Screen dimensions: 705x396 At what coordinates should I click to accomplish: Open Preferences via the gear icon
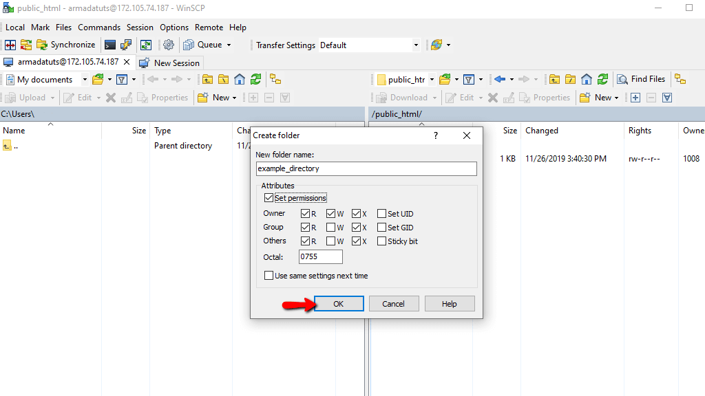(x=169, y=45)
